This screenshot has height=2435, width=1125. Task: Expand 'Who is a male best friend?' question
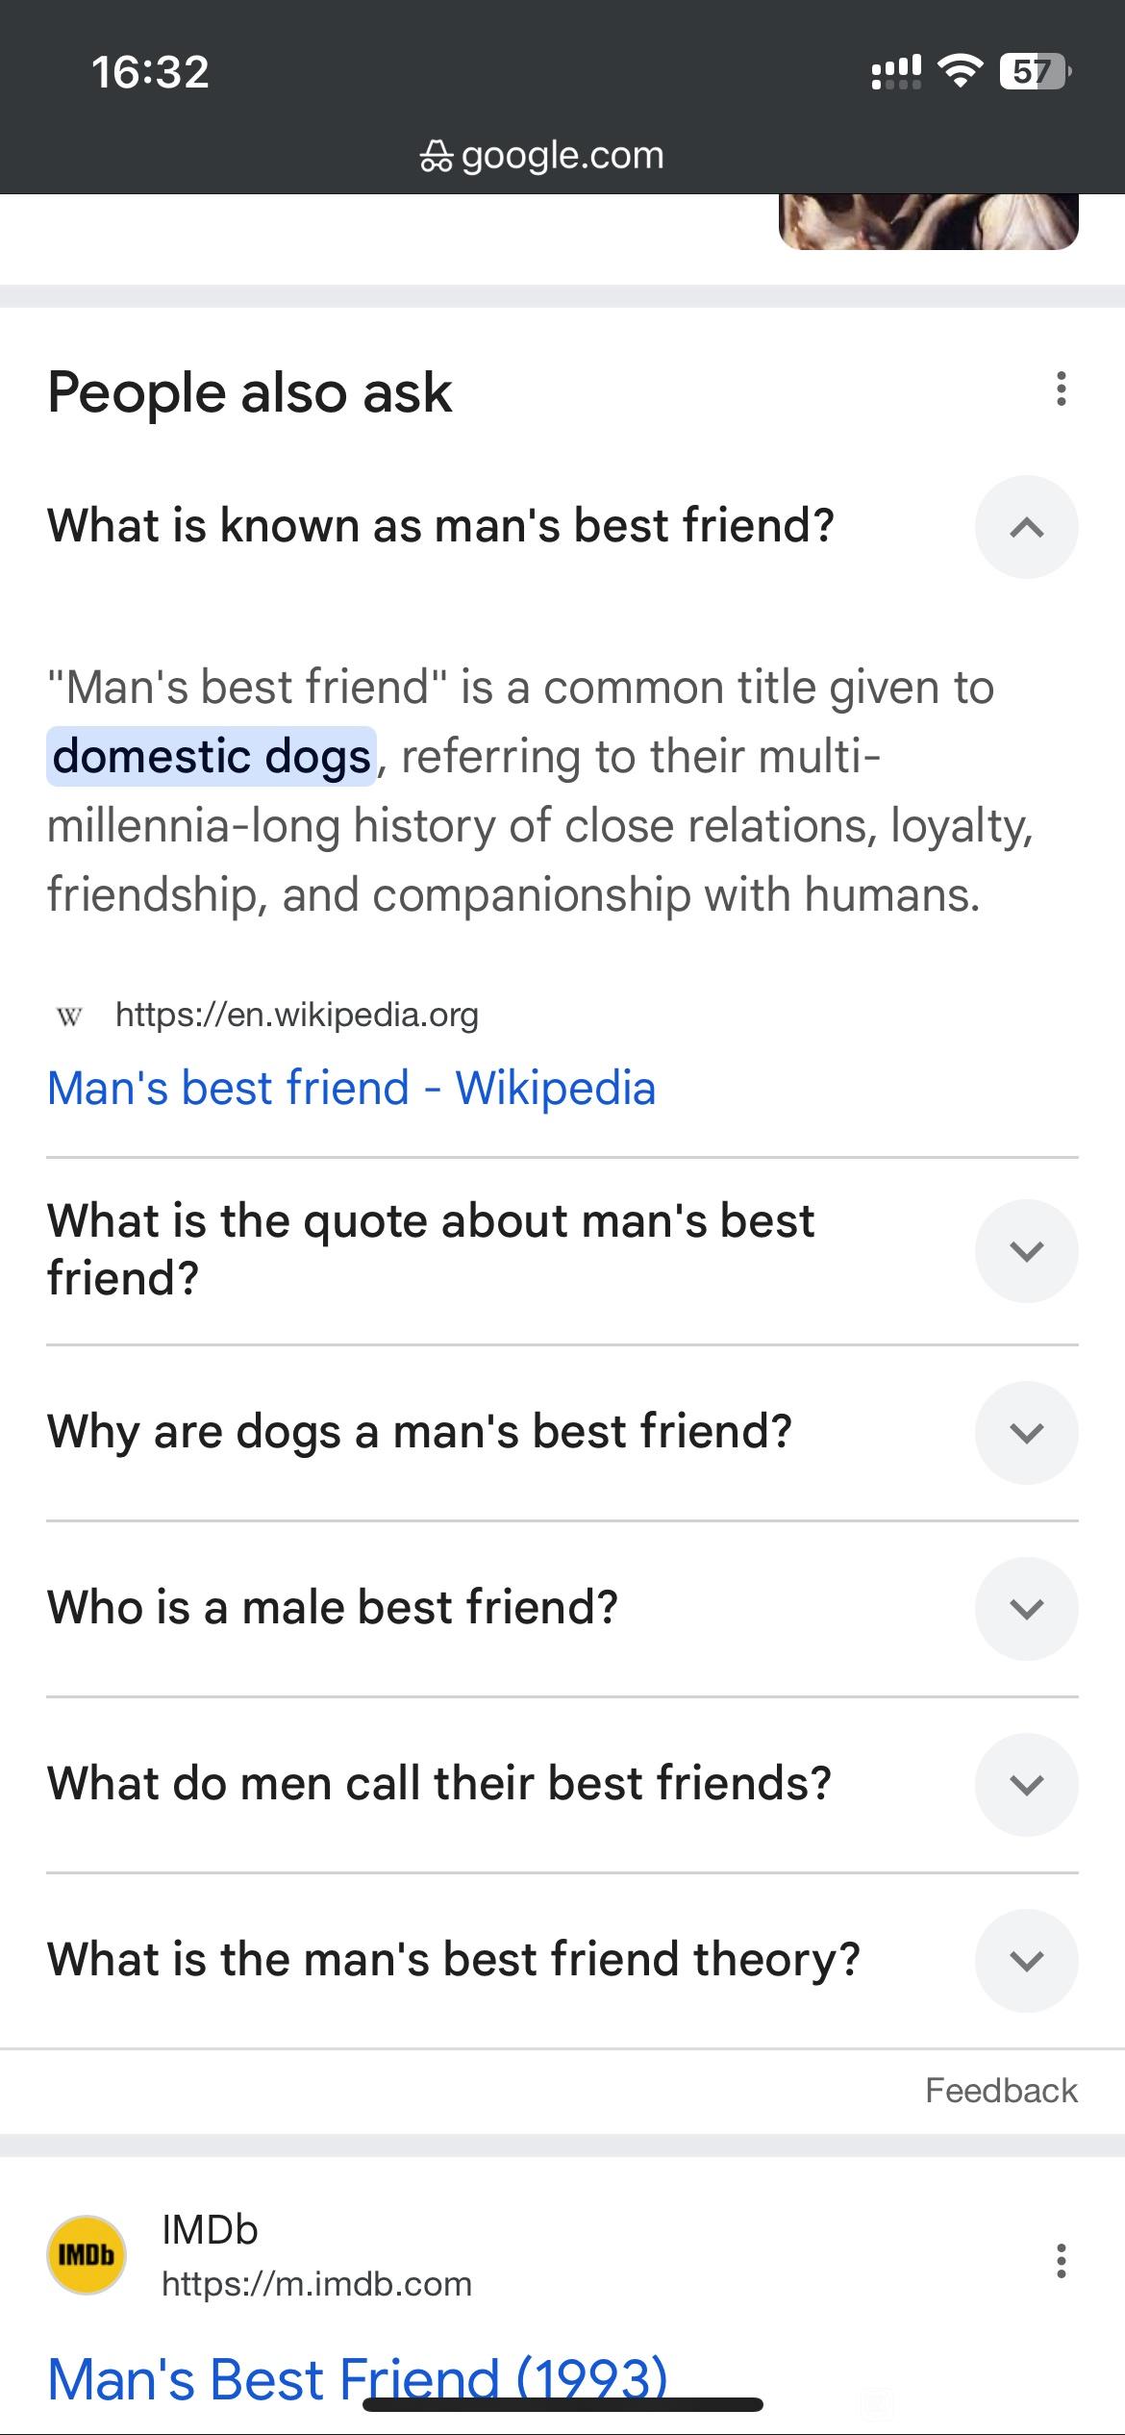click(x=1026, y=1608)
